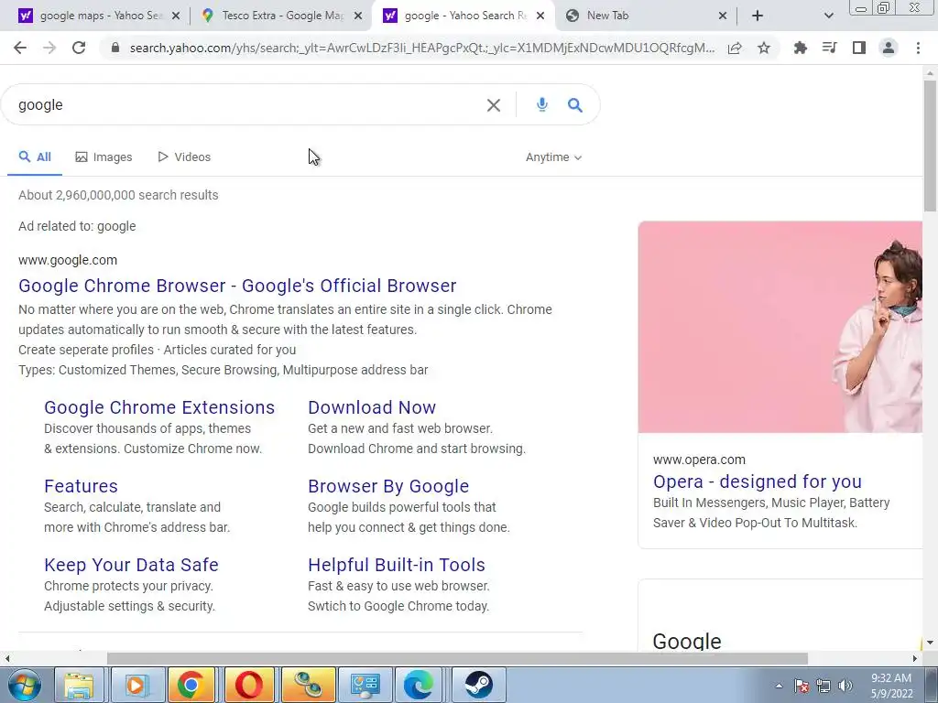Open the Extensions puzzle icon
This screenshot has width=938, height=703.
[x=801, y=48]
